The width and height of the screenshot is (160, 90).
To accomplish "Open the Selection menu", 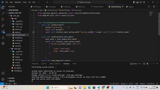I will pyautogui.click(x=18, y=2).
